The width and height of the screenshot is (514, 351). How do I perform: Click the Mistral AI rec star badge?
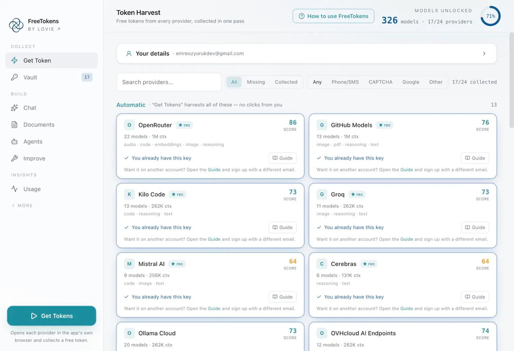coord(177,264)
